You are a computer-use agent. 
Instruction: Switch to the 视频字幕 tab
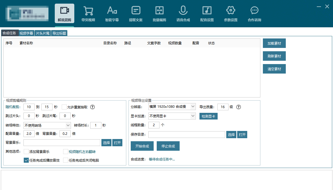(26, 33)
